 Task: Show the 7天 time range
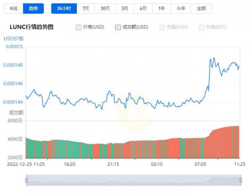(86, 8)
